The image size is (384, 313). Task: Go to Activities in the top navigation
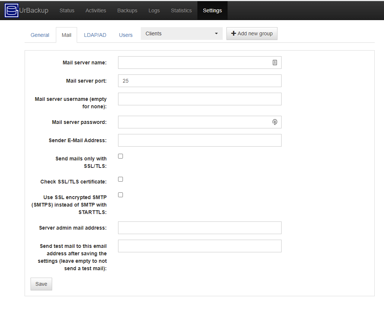tap(96, 10)
